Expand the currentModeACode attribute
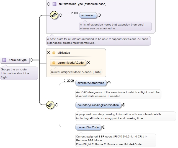This screenshot has width=178, height=148. [89, 63]
